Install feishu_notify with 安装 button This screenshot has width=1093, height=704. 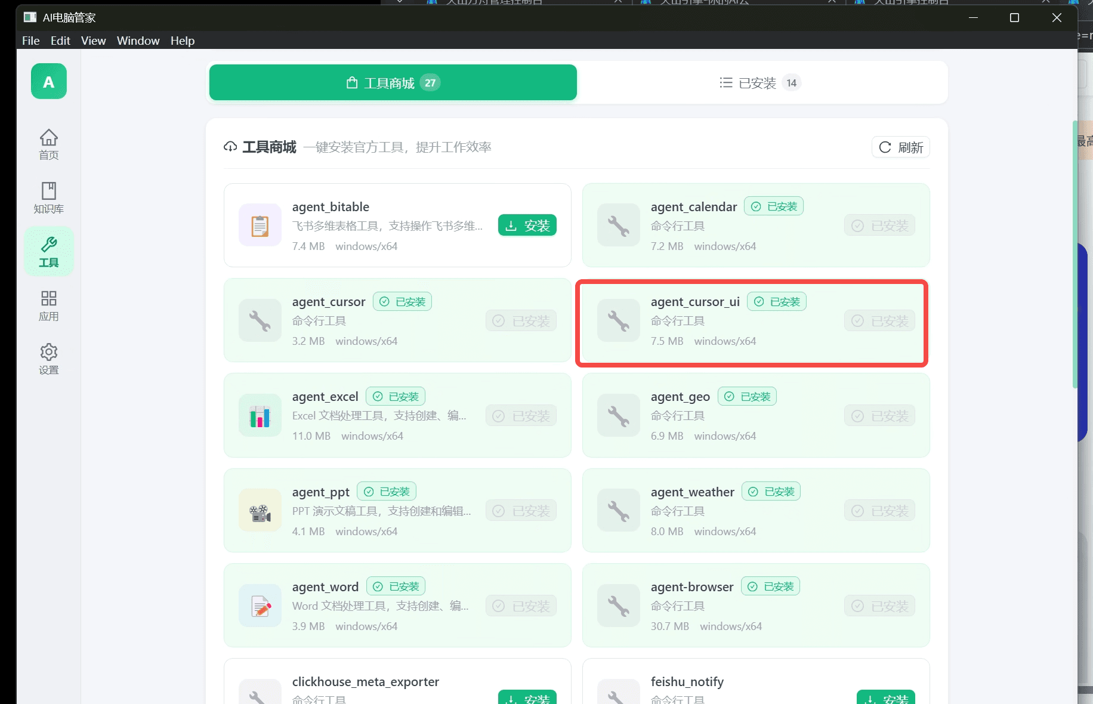[x=885, y=698]
